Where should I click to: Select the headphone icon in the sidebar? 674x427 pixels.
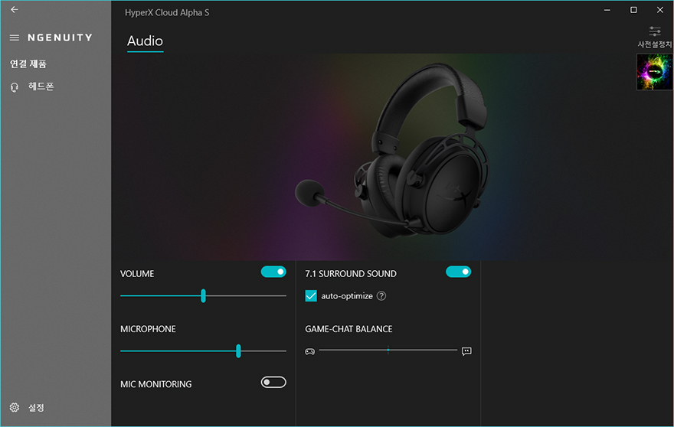15,88
